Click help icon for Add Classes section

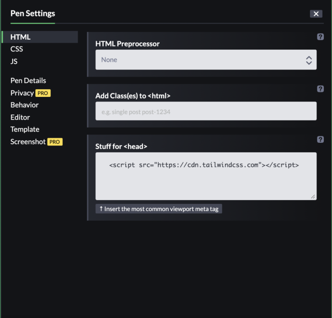pyautogui.click(x=320, y=89)
